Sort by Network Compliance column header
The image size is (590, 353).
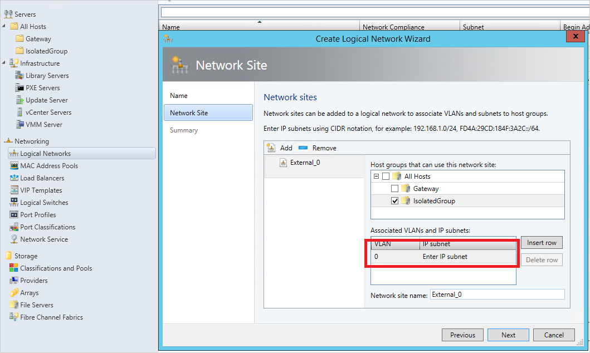click(409, 27)
